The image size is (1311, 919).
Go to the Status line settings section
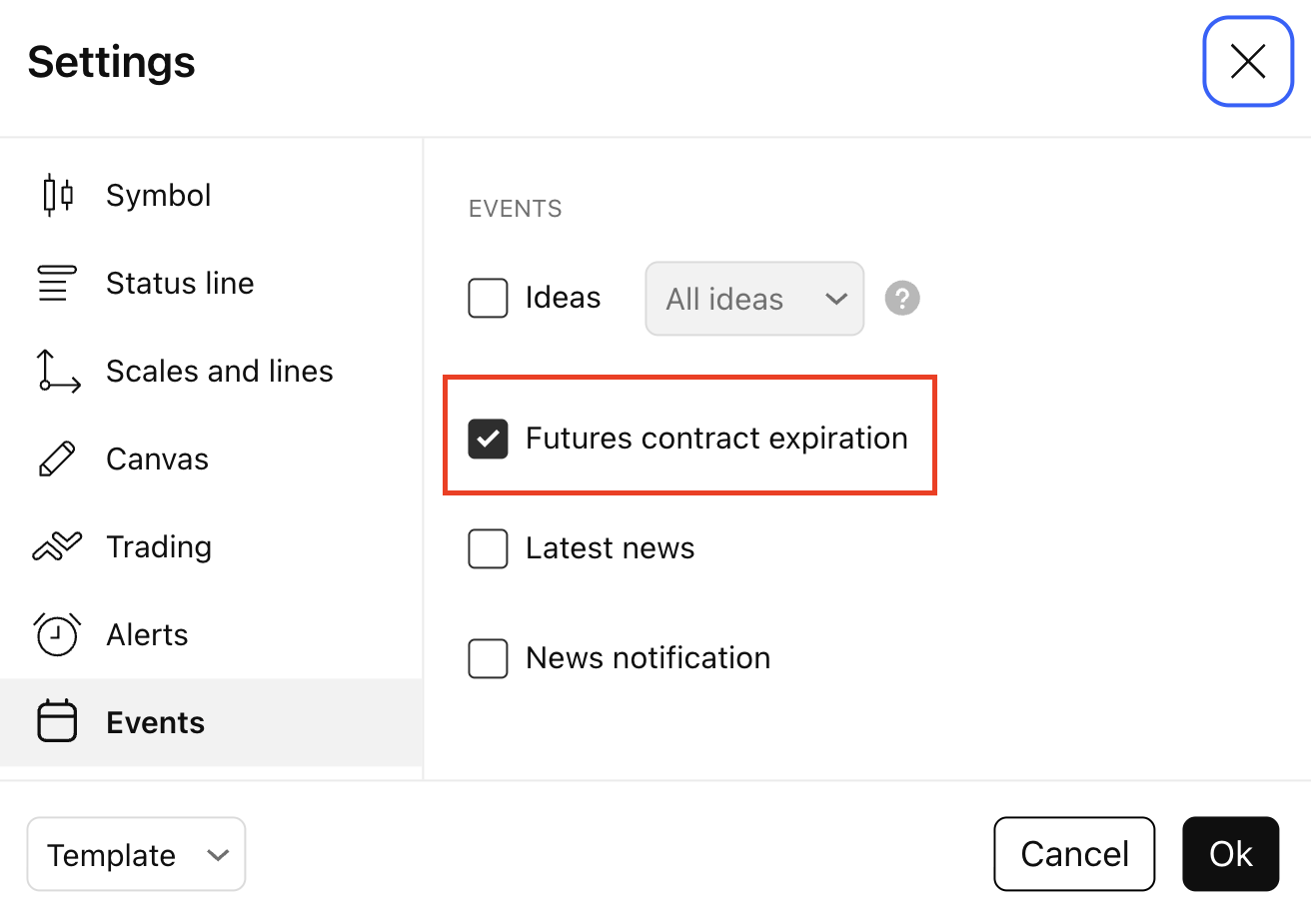coord(180,283)
